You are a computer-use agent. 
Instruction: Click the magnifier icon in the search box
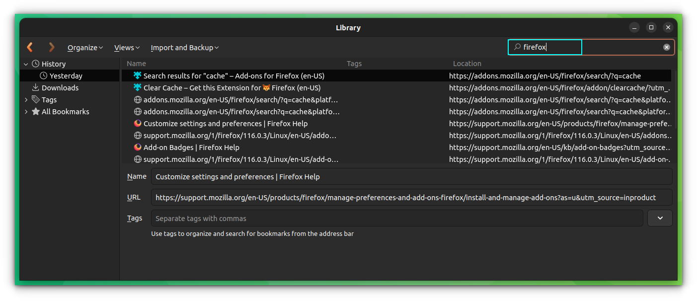[517, 47]
